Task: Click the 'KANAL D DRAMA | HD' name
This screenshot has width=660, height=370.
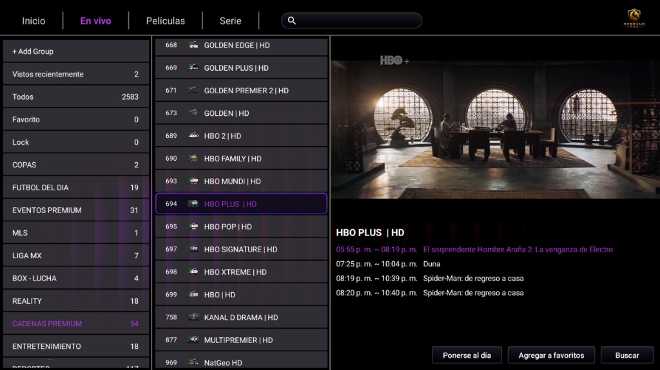Action: point(241,317)
